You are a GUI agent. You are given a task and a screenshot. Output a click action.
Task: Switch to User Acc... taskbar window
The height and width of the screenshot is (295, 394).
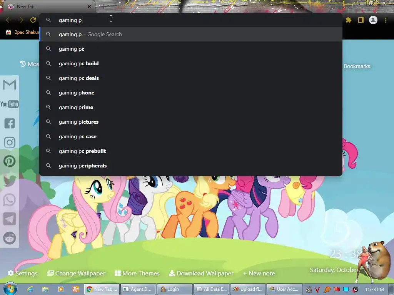[285, 289]
